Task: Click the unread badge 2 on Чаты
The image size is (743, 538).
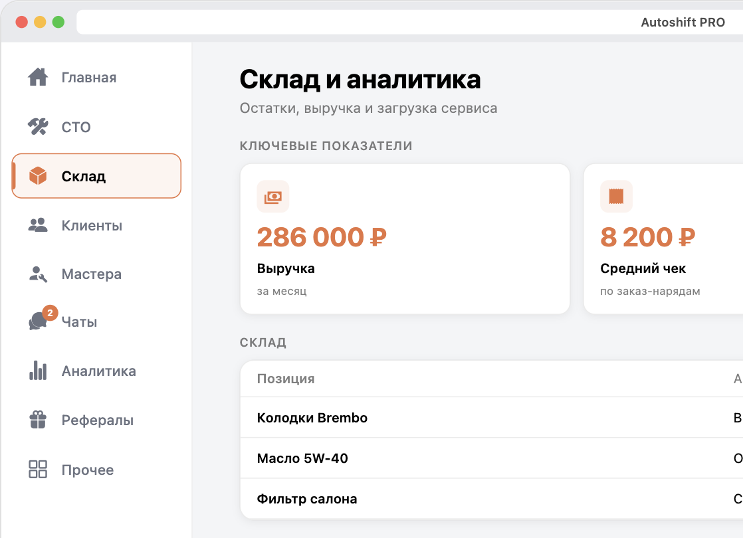Action: 51,313
